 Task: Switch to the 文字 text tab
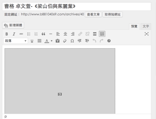tap(146, 26)
